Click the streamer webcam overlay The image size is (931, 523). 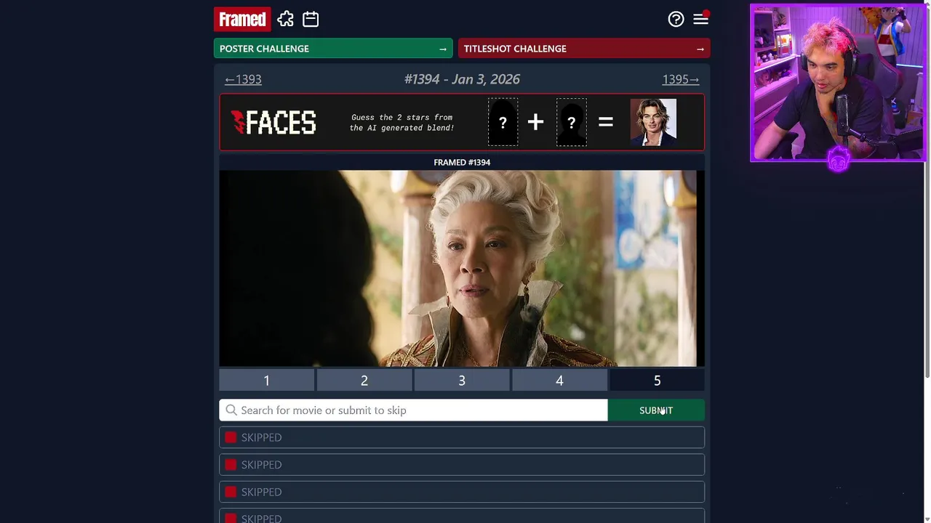pos(838,83)
